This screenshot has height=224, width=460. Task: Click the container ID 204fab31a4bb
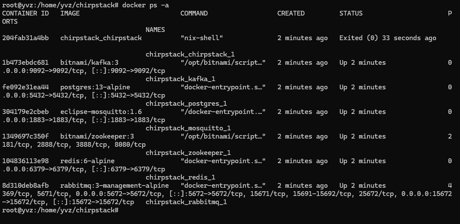25,38
